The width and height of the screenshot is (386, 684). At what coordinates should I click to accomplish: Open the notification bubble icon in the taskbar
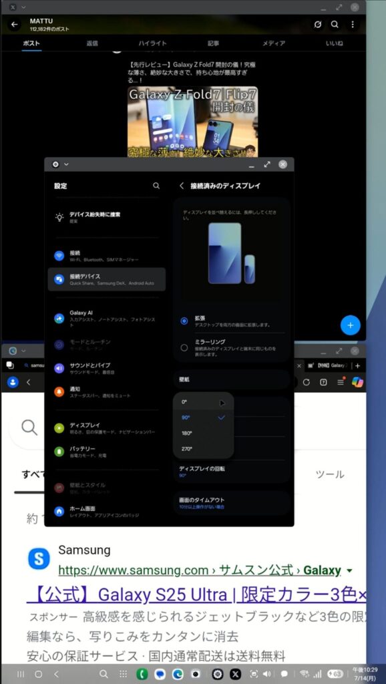(283, 674)
